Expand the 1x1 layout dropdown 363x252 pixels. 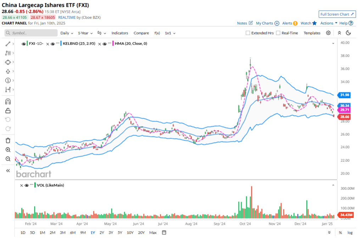click(x=170, y=33)
